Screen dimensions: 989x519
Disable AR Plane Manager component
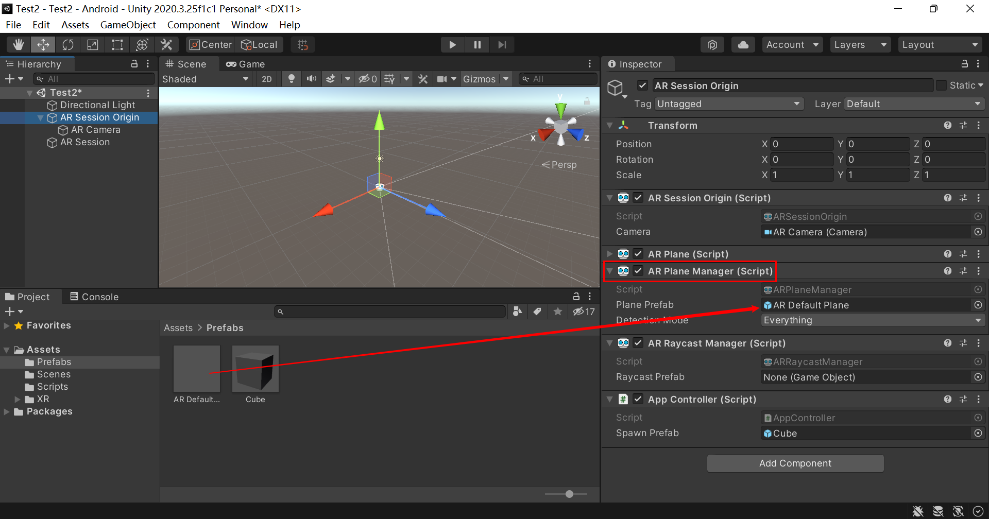(x=638, y=271)
